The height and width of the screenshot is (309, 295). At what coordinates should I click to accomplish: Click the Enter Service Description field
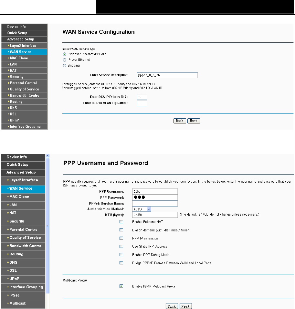pyautogui.click(x=167, y=75)
